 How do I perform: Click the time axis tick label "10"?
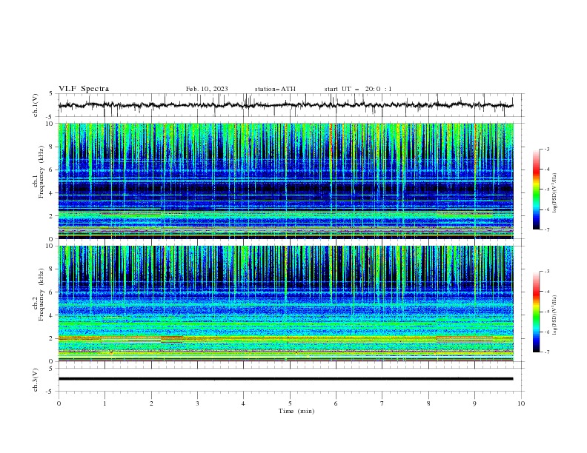(521, 403)
